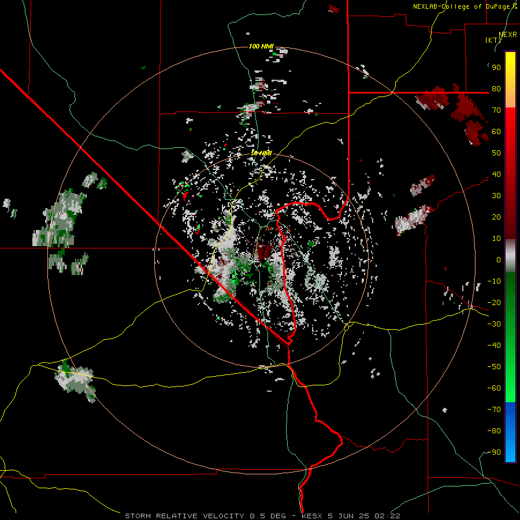Click the 10 value on velocity scale

pos(496,239)
